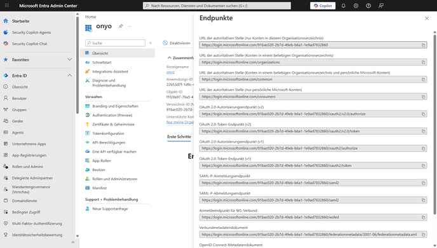
Task: Click the Suche field in app menu
Action: pos(115,43)
